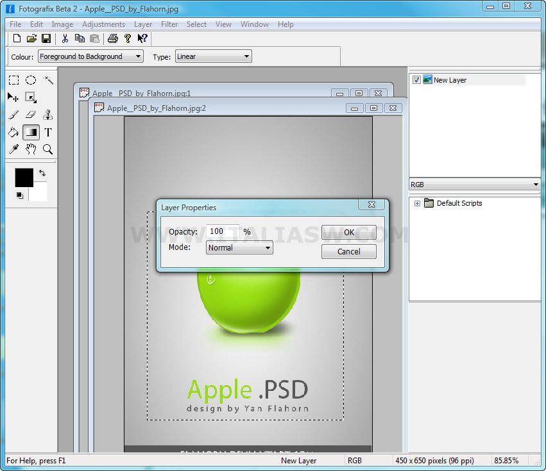Click OK in Layer Properties dialog

349,233
